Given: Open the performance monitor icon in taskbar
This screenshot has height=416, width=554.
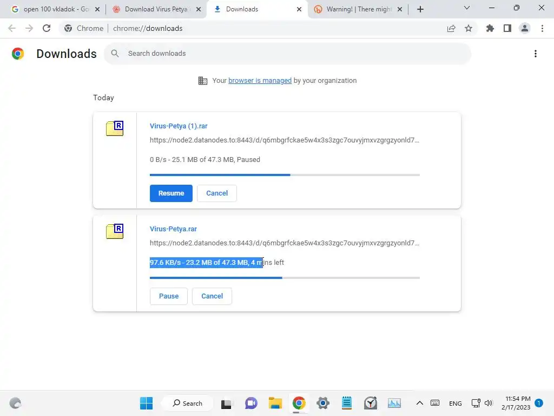Looking at the screenshot, I should [x=394, y=403].
